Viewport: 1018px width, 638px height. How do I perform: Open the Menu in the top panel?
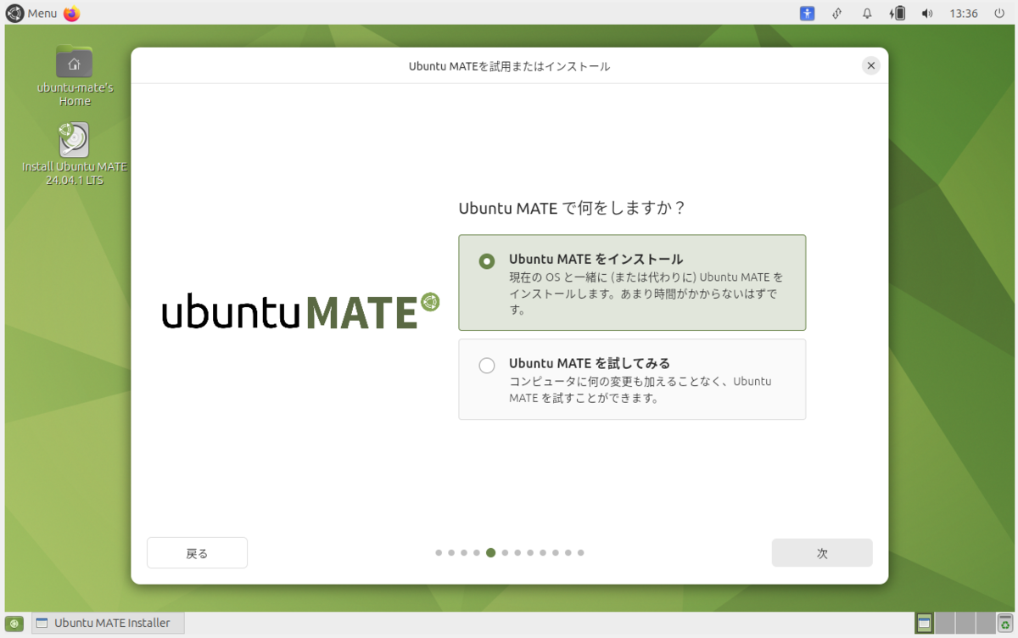31,14
